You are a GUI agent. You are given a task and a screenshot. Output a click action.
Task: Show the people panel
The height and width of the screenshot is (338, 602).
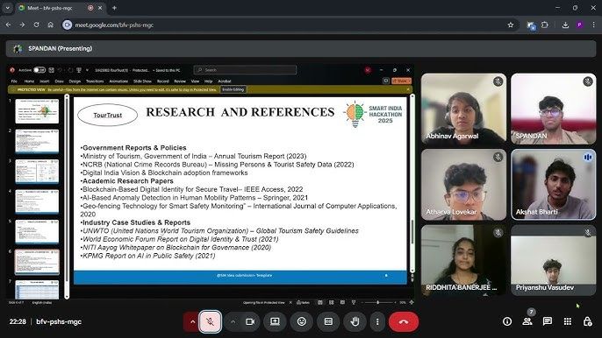point(527,321)
